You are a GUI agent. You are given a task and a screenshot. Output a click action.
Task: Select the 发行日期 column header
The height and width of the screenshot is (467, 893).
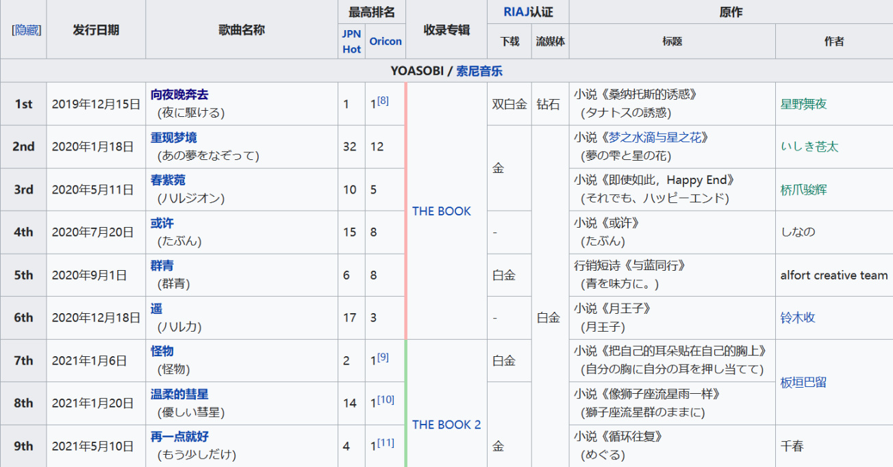point(96,29)
